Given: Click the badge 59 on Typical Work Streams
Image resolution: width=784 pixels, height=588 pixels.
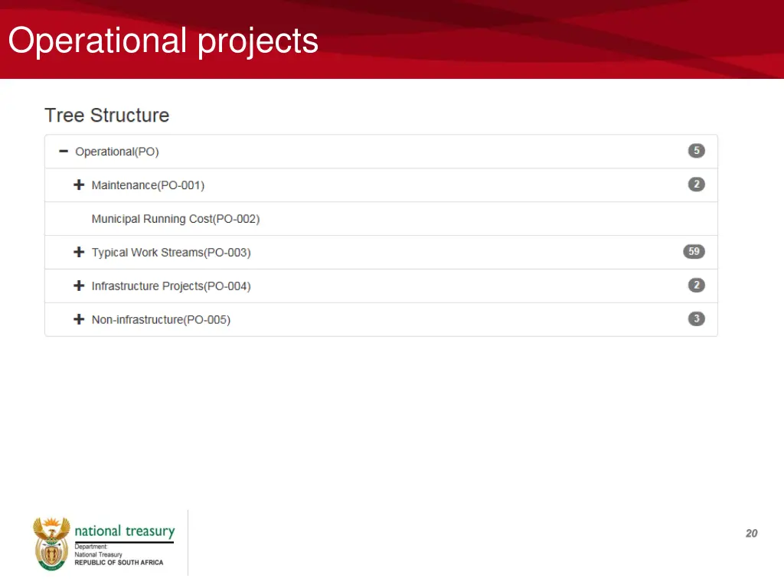Looking at the screenshot, I should tap(694, 251).
